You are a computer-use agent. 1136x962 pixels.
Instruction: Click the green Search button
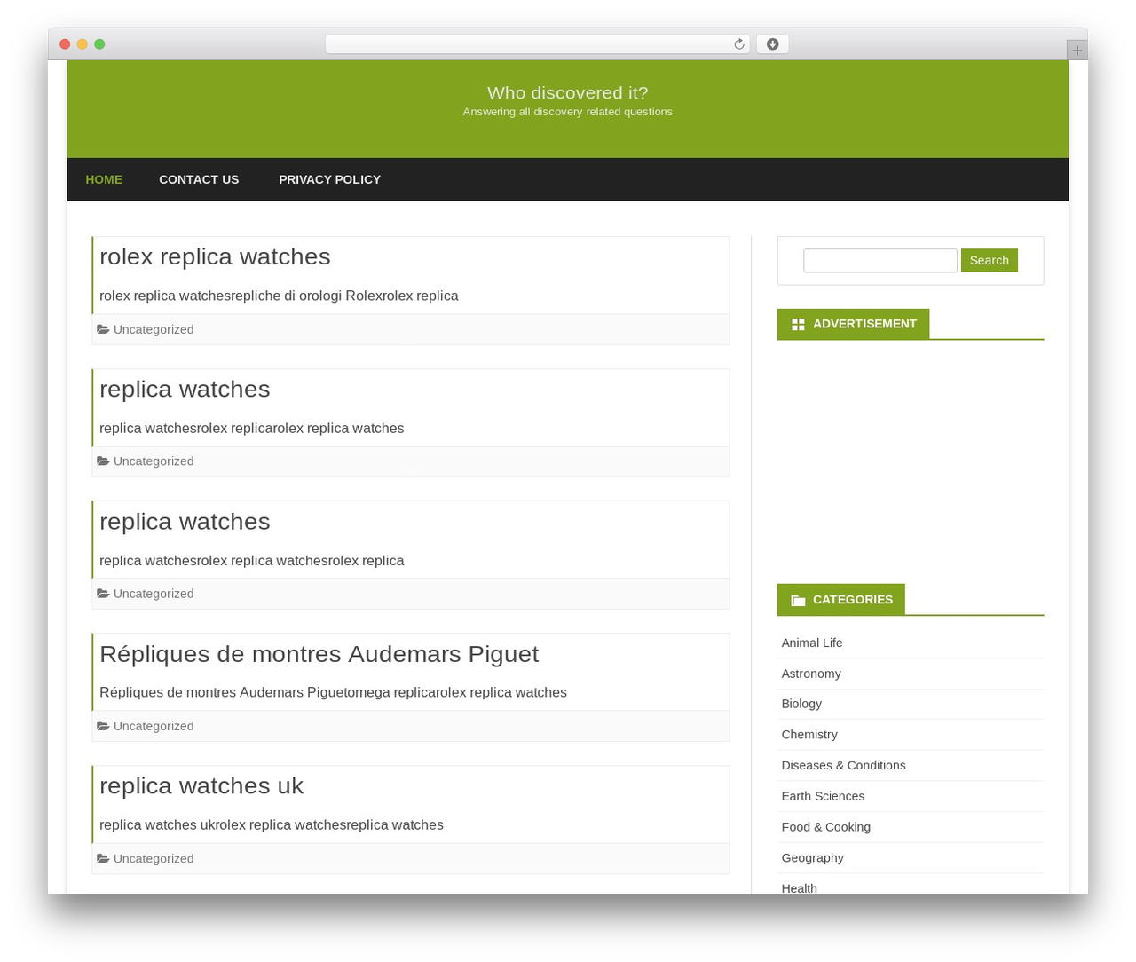[x=989, y=260]
